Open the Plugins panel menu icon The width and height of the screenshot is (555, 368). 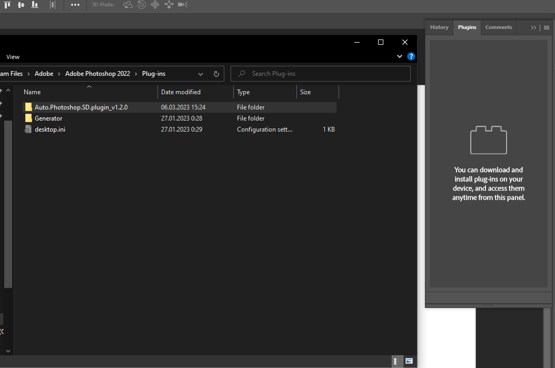(x=546, y=27)
